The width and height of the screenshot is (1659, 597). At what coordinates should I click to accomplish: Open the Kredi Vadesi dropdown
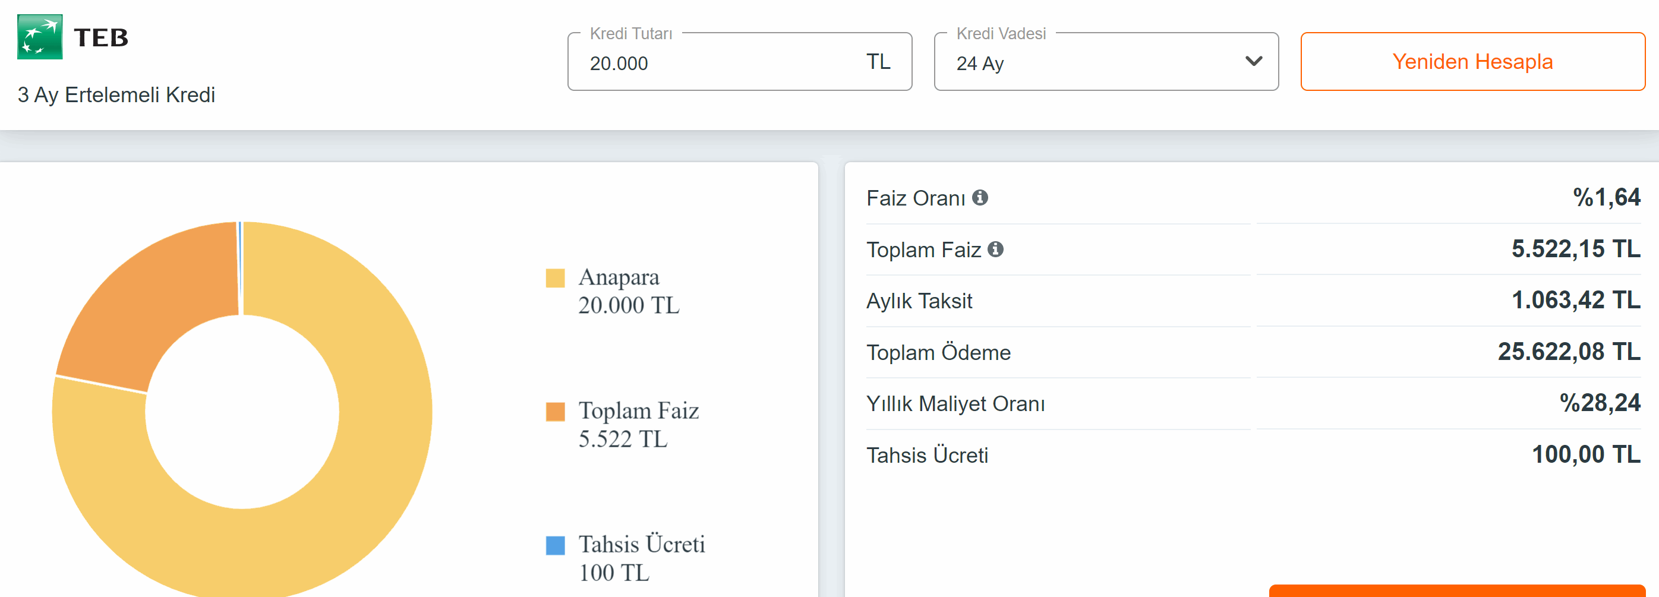click(1106, 62)
